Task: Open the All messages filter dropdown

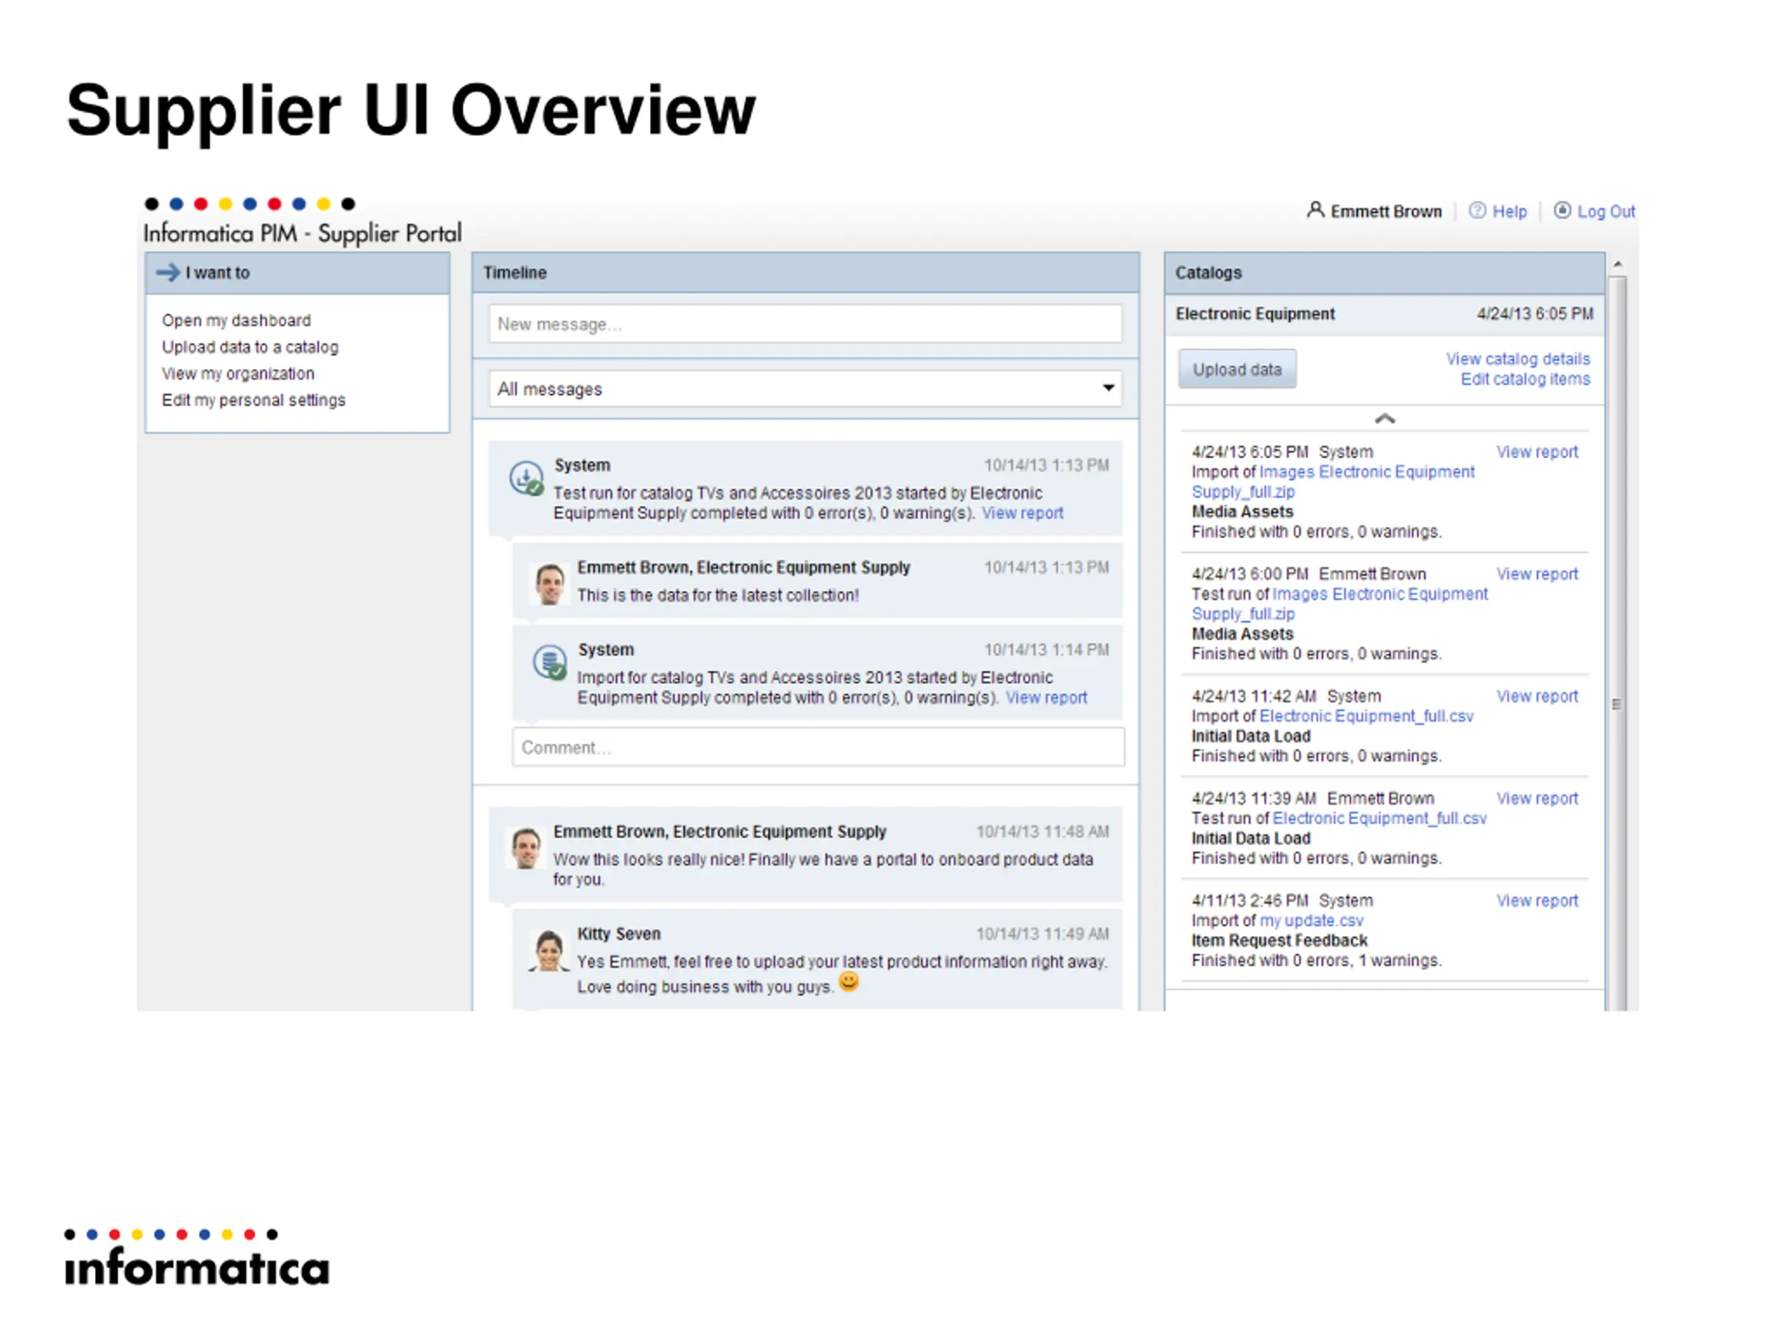Action: pos(805,388)
